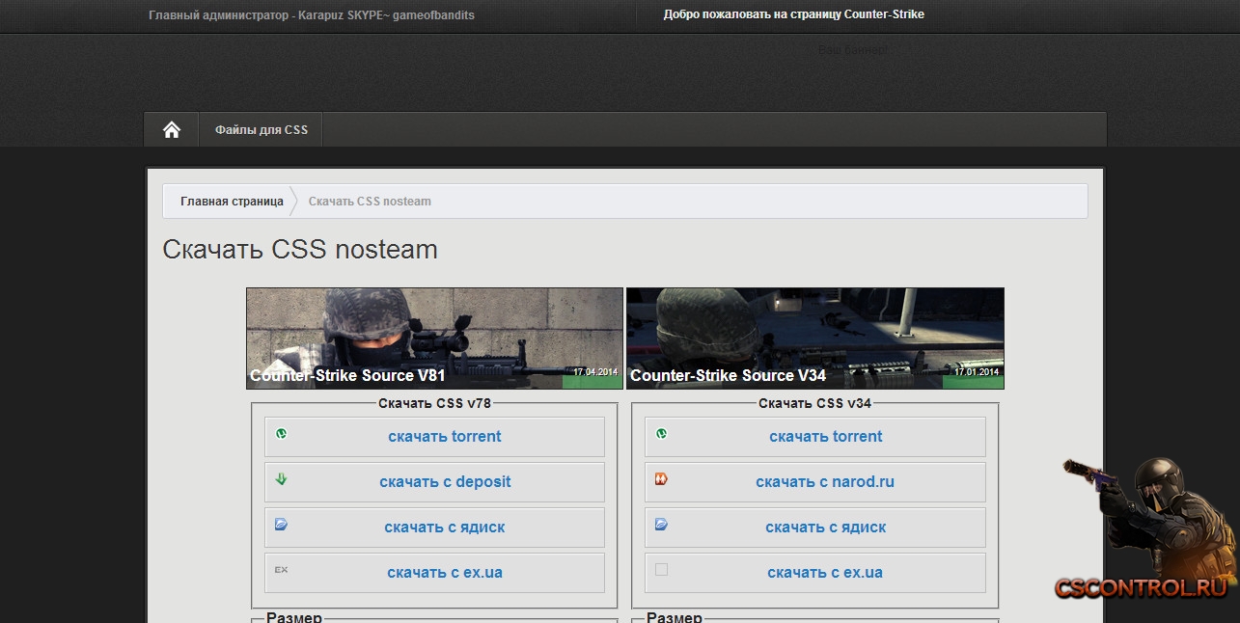Click the green arrow deposit icon
1240x623 pixels.
pyautogui.click(x=281, y=479)
